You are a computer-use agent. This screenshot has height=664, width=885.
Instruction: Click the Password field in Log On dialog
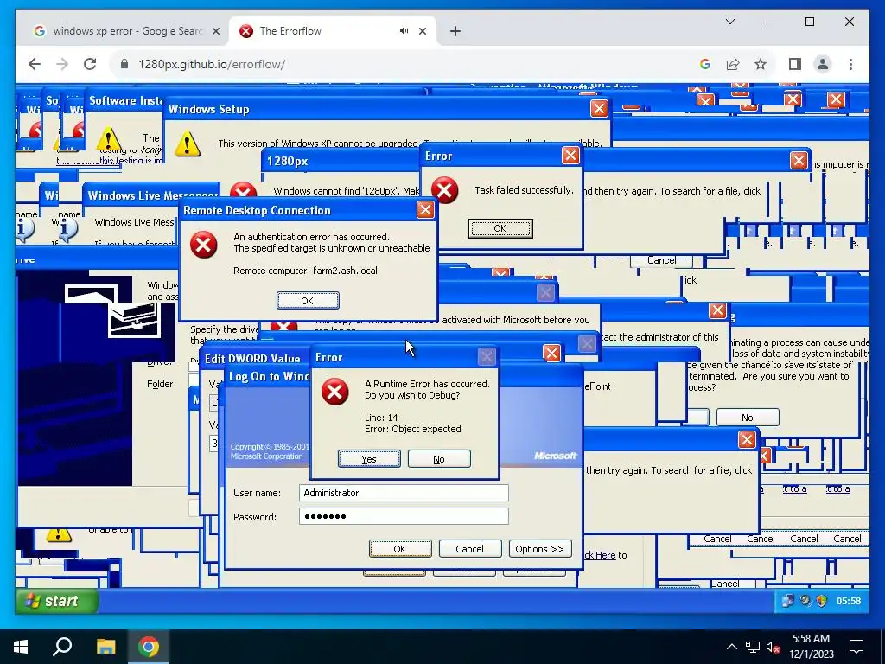[404, 516]
